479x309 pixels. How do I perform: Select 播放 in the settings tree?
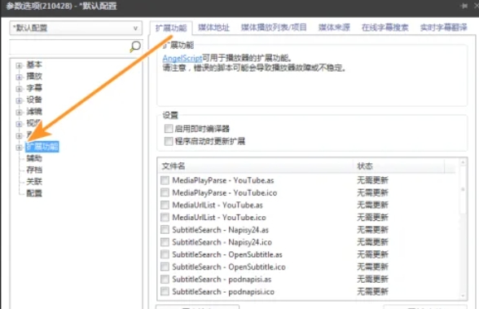(x=34, y=77)
